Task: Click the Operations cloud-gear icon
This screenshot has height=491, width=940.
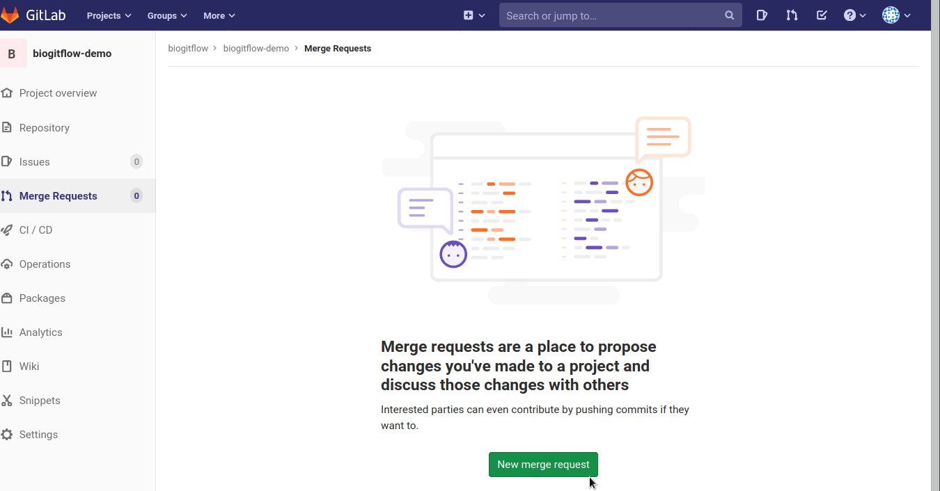Action: click(x=7, y=264)
